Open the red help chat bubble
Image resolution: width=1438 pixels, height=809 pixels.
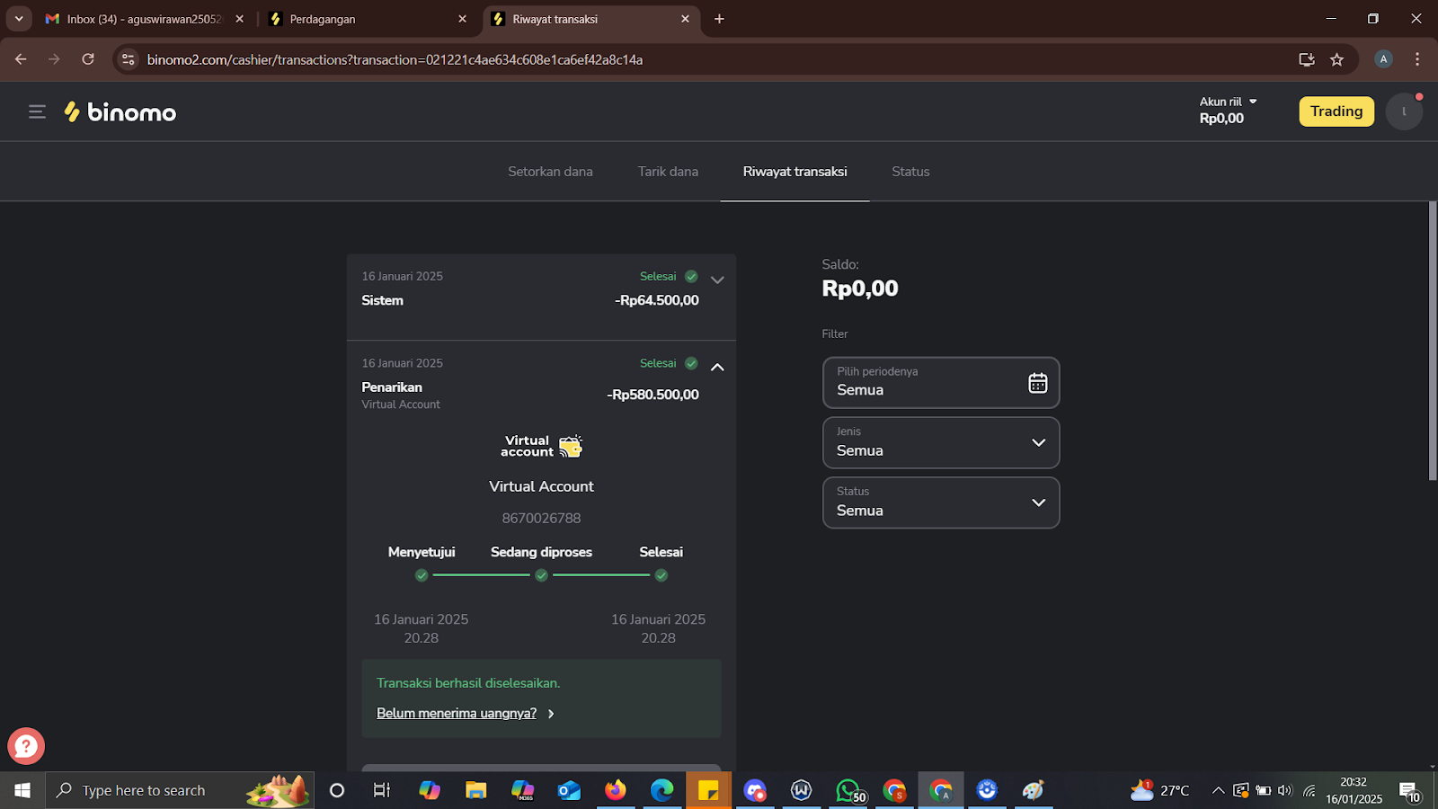click(x=26, y=746)
